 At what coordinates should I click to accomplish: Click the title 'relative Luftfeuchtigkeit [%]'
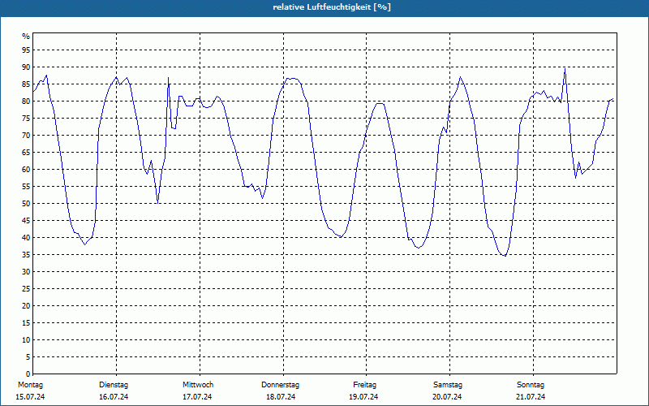[x=332, y=7]
